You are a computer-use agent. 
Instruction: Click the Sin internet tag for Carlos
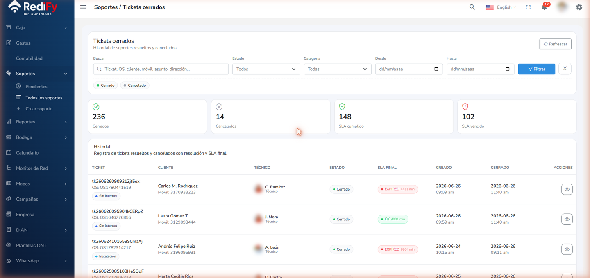click(106, 196)
